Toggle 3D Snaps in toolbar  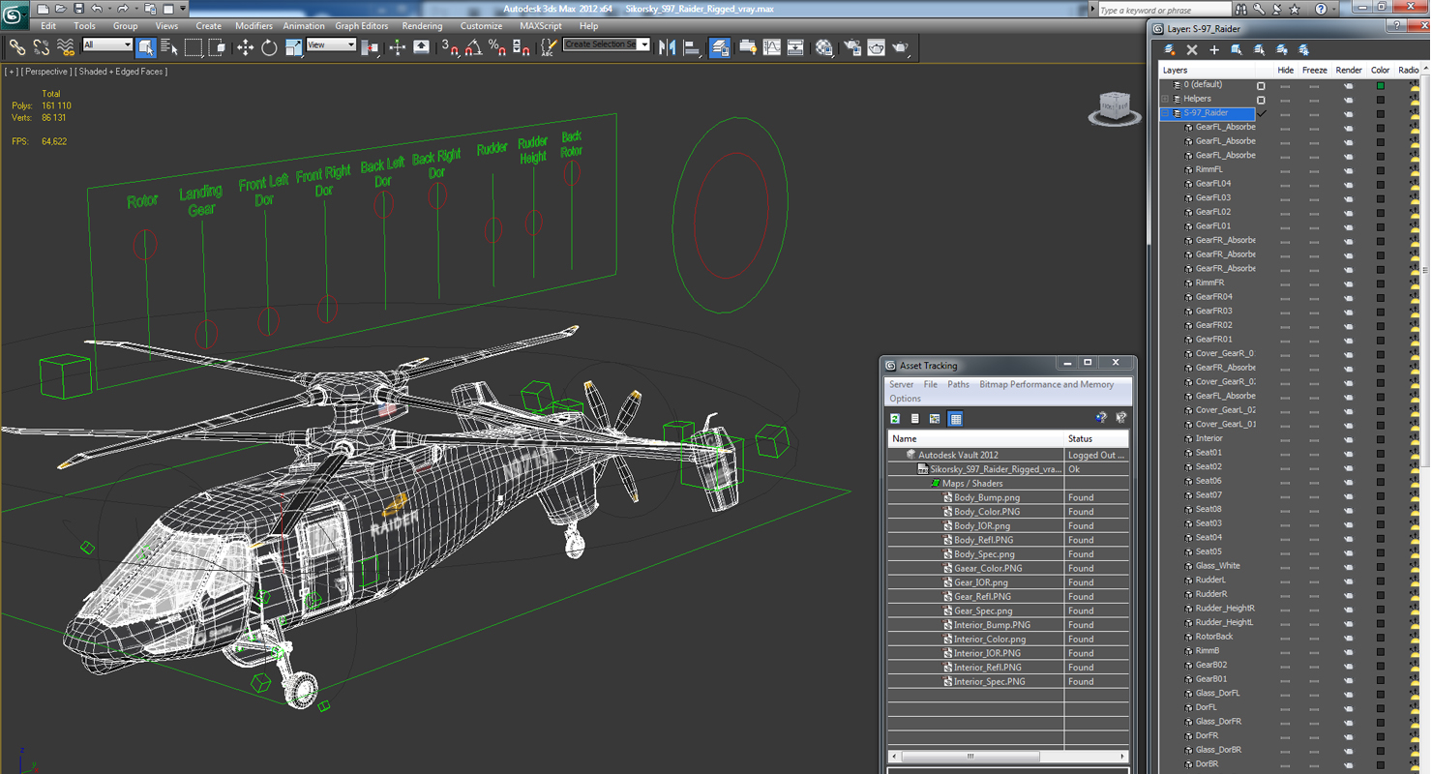[450, 46]
